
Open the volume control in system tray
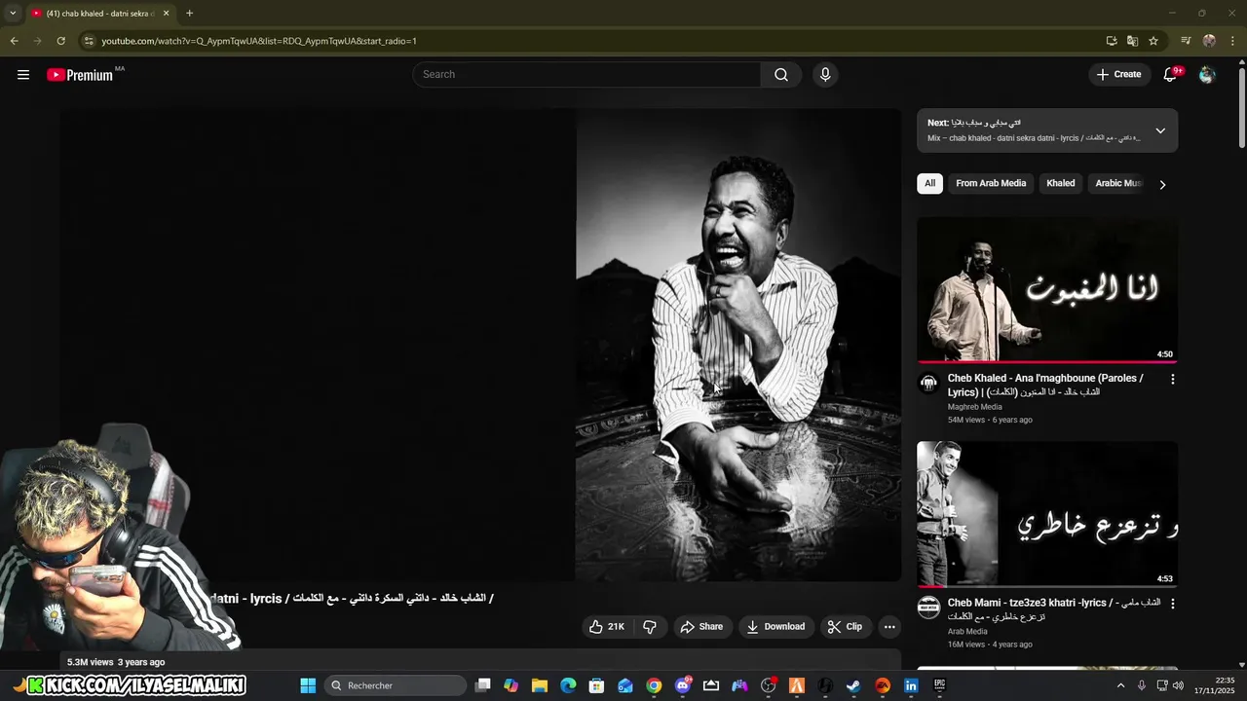point(1178,685)
